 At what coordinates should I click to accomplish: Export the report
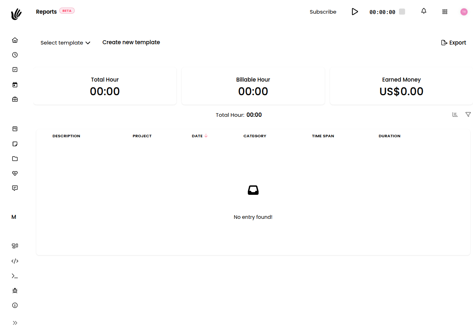(453, 43)
